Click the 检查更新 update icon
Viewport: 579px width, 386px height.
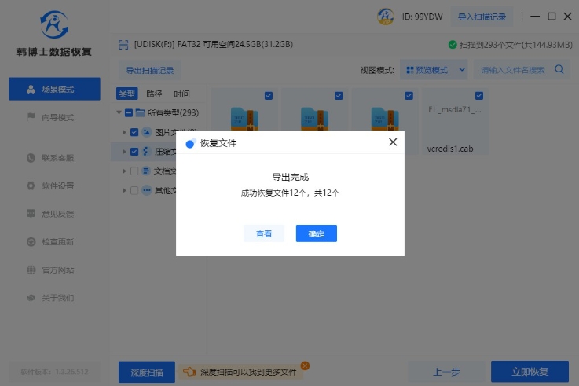coord(31,242)
